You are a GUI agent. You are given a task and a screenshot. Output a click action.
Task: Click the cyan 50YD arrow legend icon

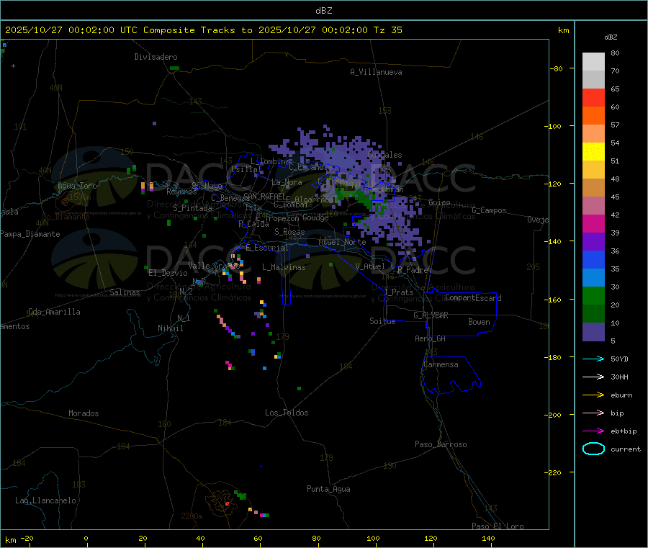[x=593, y=359]
